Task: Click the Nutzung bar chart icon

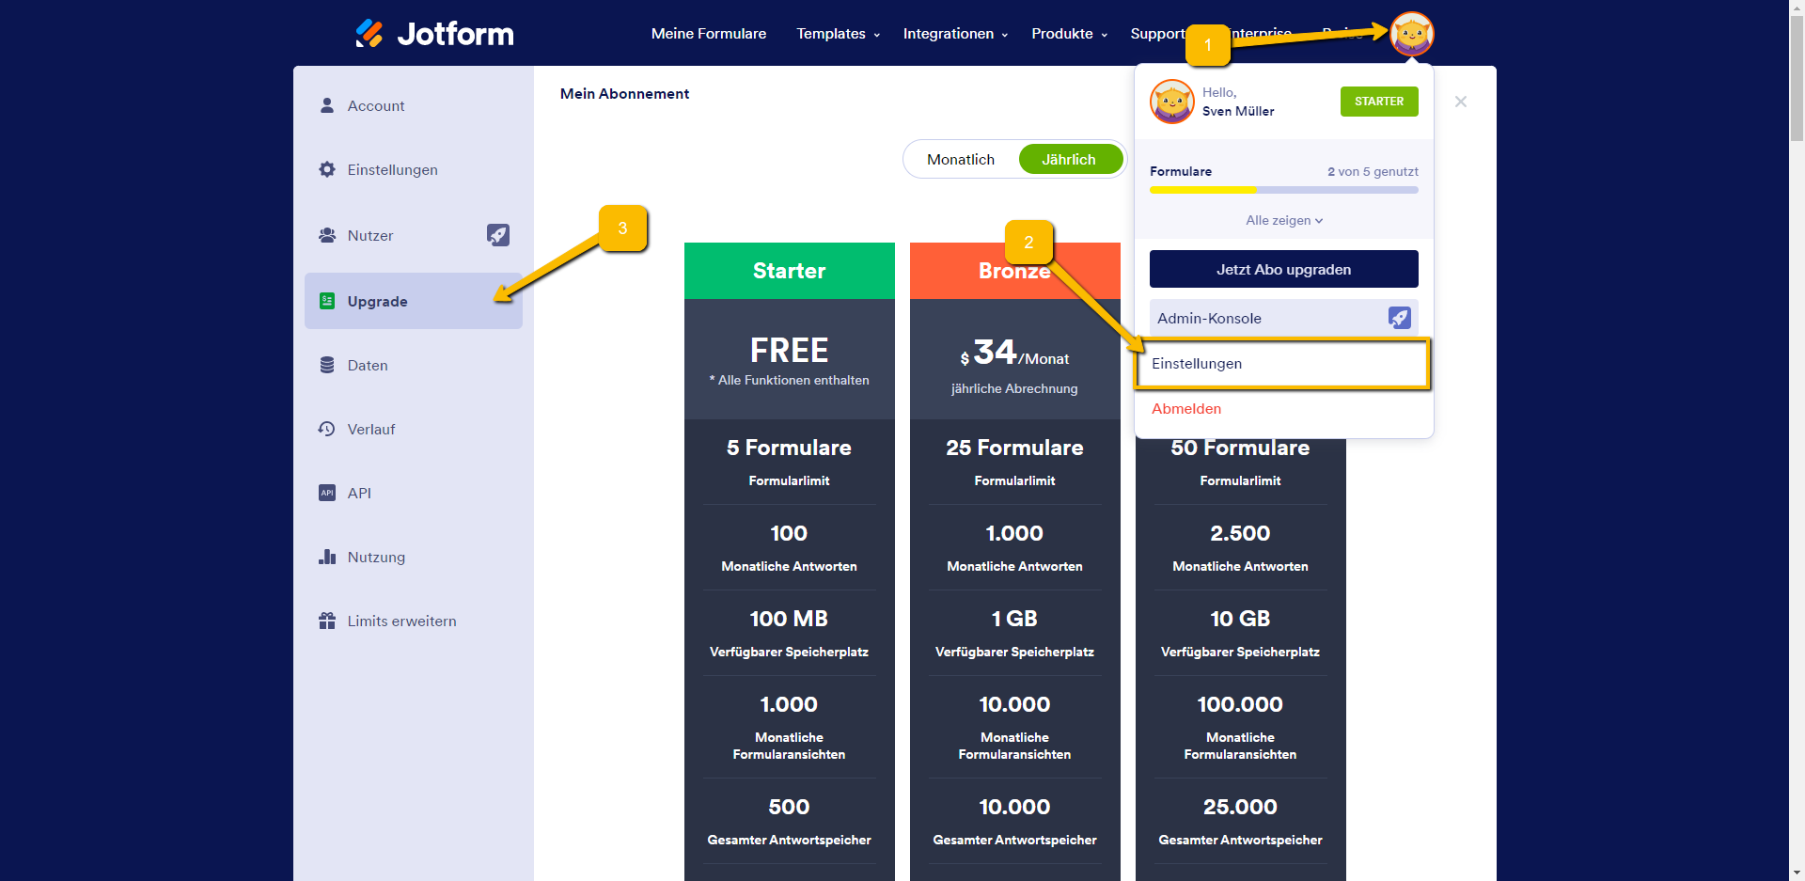Action: (327, 557)
